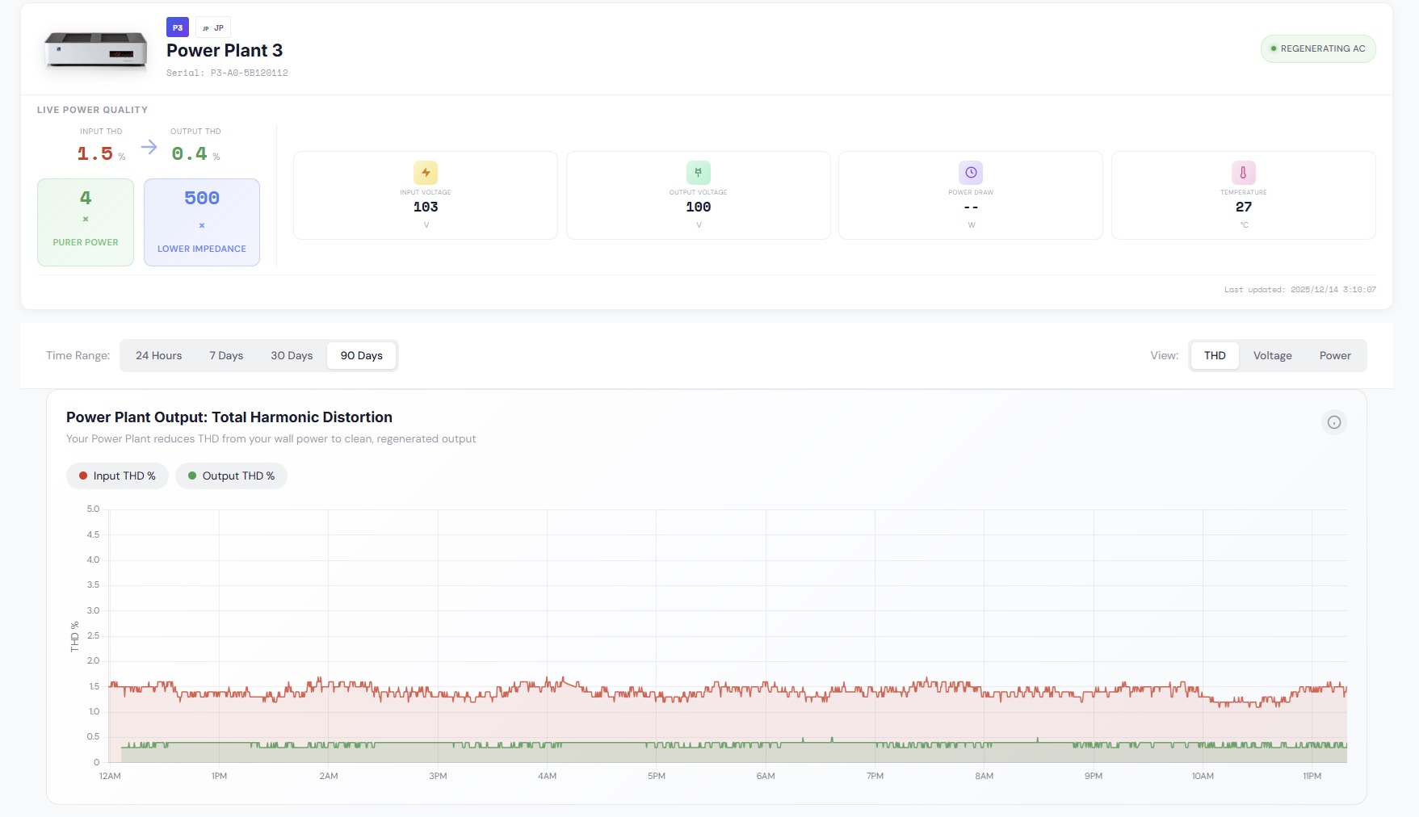The width and height of the screenshot is (1419, 817).
Task: Switch time range to 30 Days
Action: tap(292, 356)
